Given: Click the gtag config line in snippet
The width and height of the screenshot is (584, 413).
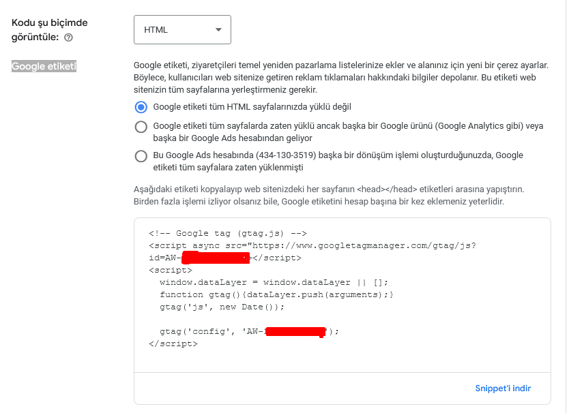Looking at the screenshot, I should coord(249,331).
